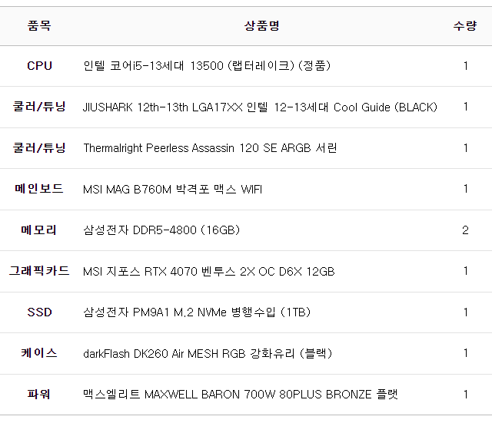Click the 메모리 category label
492x423 pixels.
click(39, 230)
